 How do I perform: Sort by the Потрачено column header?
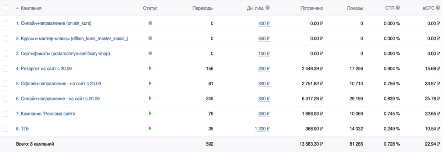pos(312,8)
